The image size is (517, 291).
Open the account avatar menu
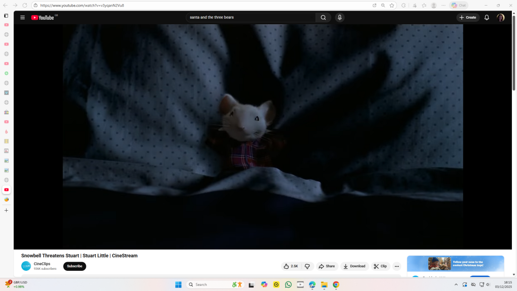click(x=500, y=17)
